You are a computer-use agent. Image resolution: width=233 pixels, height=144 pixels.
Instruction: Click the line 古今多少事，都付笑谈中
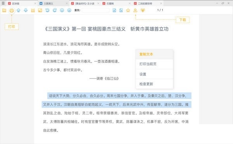point(63,70)
